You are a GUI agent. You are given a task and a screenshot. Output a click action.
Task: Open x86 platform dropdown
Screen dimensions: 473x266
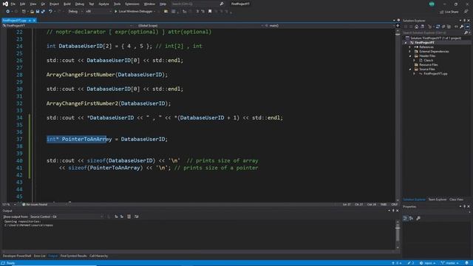click(98, 12)
